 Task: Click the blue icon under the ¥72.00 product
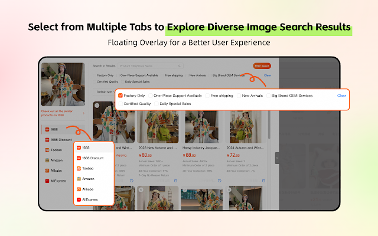pos(263,181)
